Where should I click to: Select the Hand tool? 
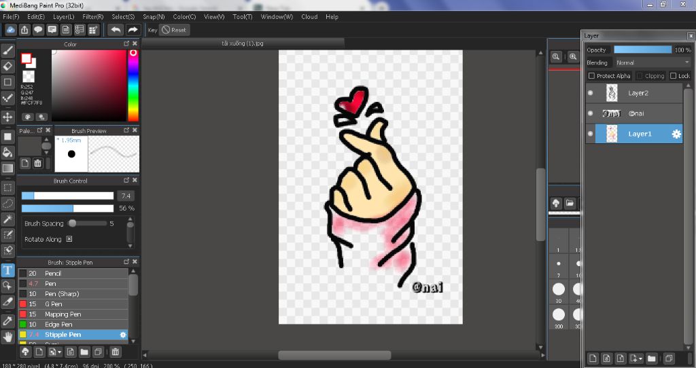click(x=7, y=337)
